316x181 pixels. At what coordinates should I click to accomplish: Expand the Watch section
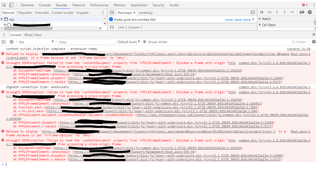pyautogui.click(x=266, y=19)
